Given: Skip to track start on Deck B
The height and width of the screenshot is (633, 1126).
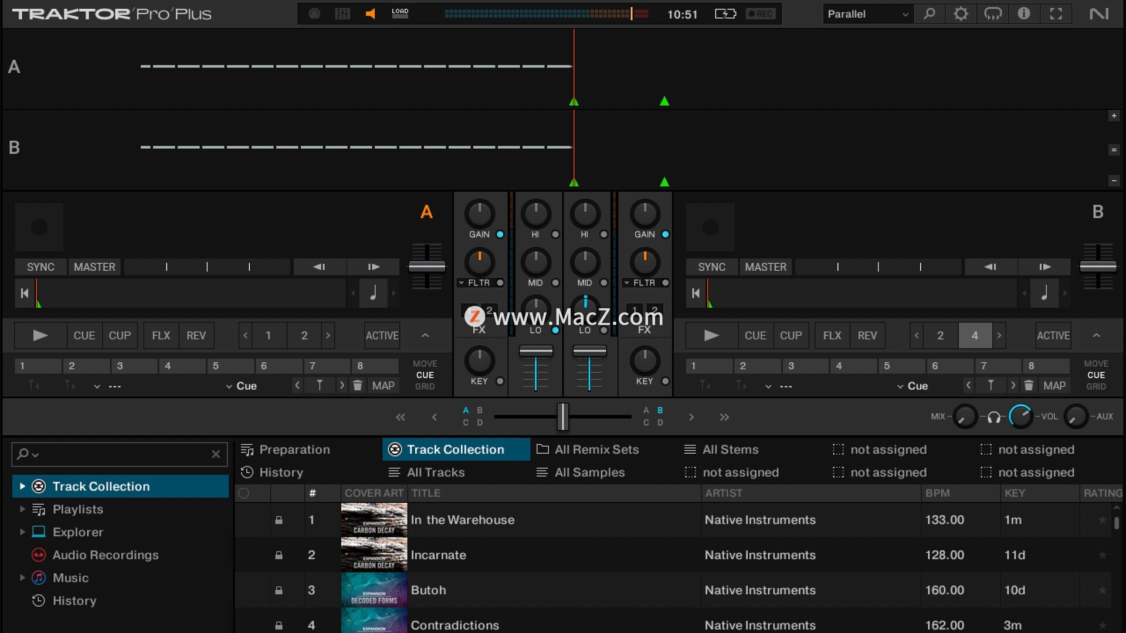Looking at the screenshot, I should (x=696, y=293).
